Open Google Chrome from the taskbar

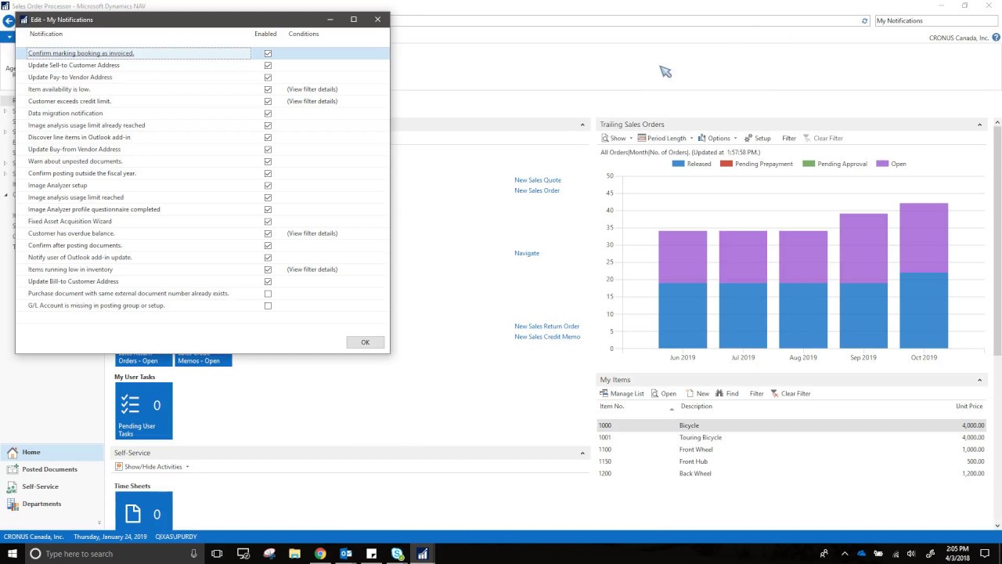pyautogui.click(x=320, y=554)
